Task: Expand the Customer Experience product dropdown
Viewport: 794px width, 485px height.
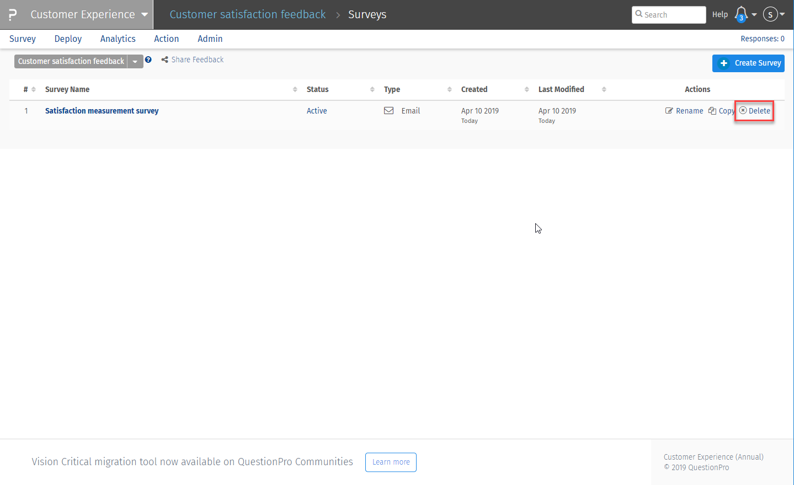Action: click(x=145, y=14)
